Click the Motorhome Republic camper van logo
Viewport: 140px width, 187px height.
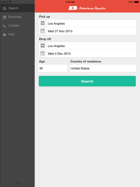73,8
